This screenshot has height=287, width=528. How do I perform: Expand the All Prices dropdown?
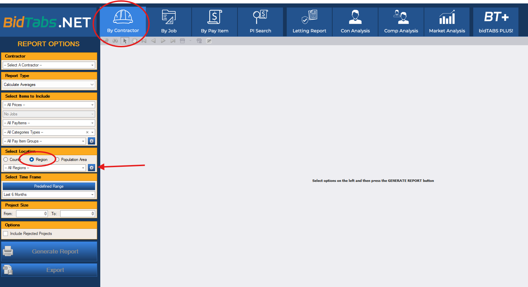49,105
